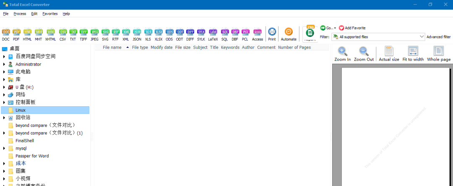Convert to MHT format

pos(39,35)
